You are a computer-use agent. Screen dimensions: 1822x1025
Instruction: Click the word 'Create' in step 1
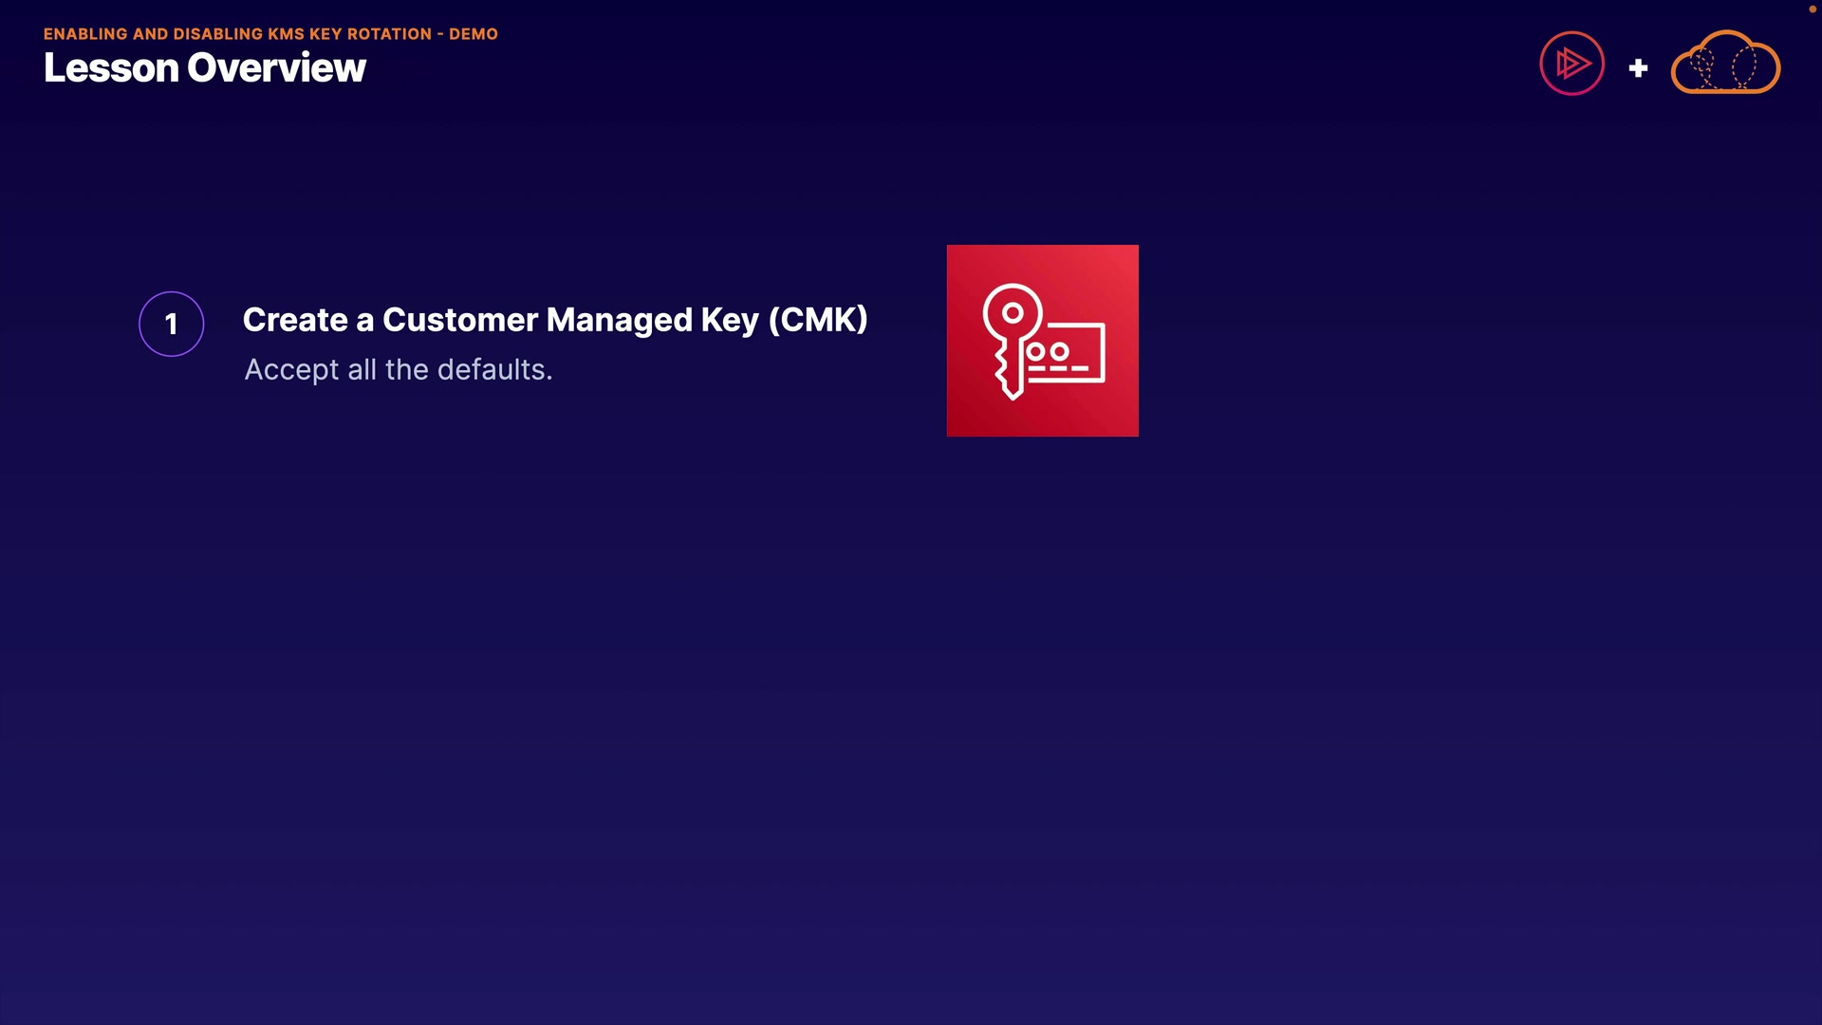(295, 320)
